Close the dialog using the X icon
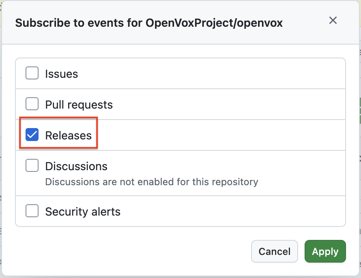This screenshot has height=278, width=361. click(333, 20)
